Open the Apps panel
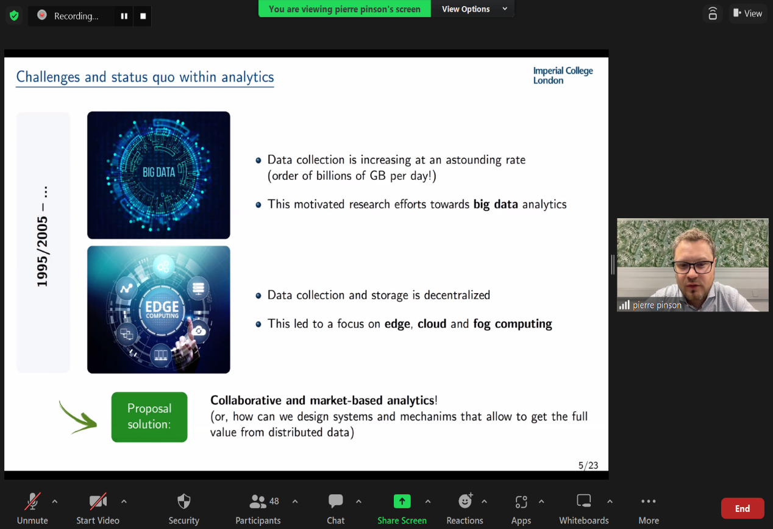 pyautogui.click(x=521, y=508)
